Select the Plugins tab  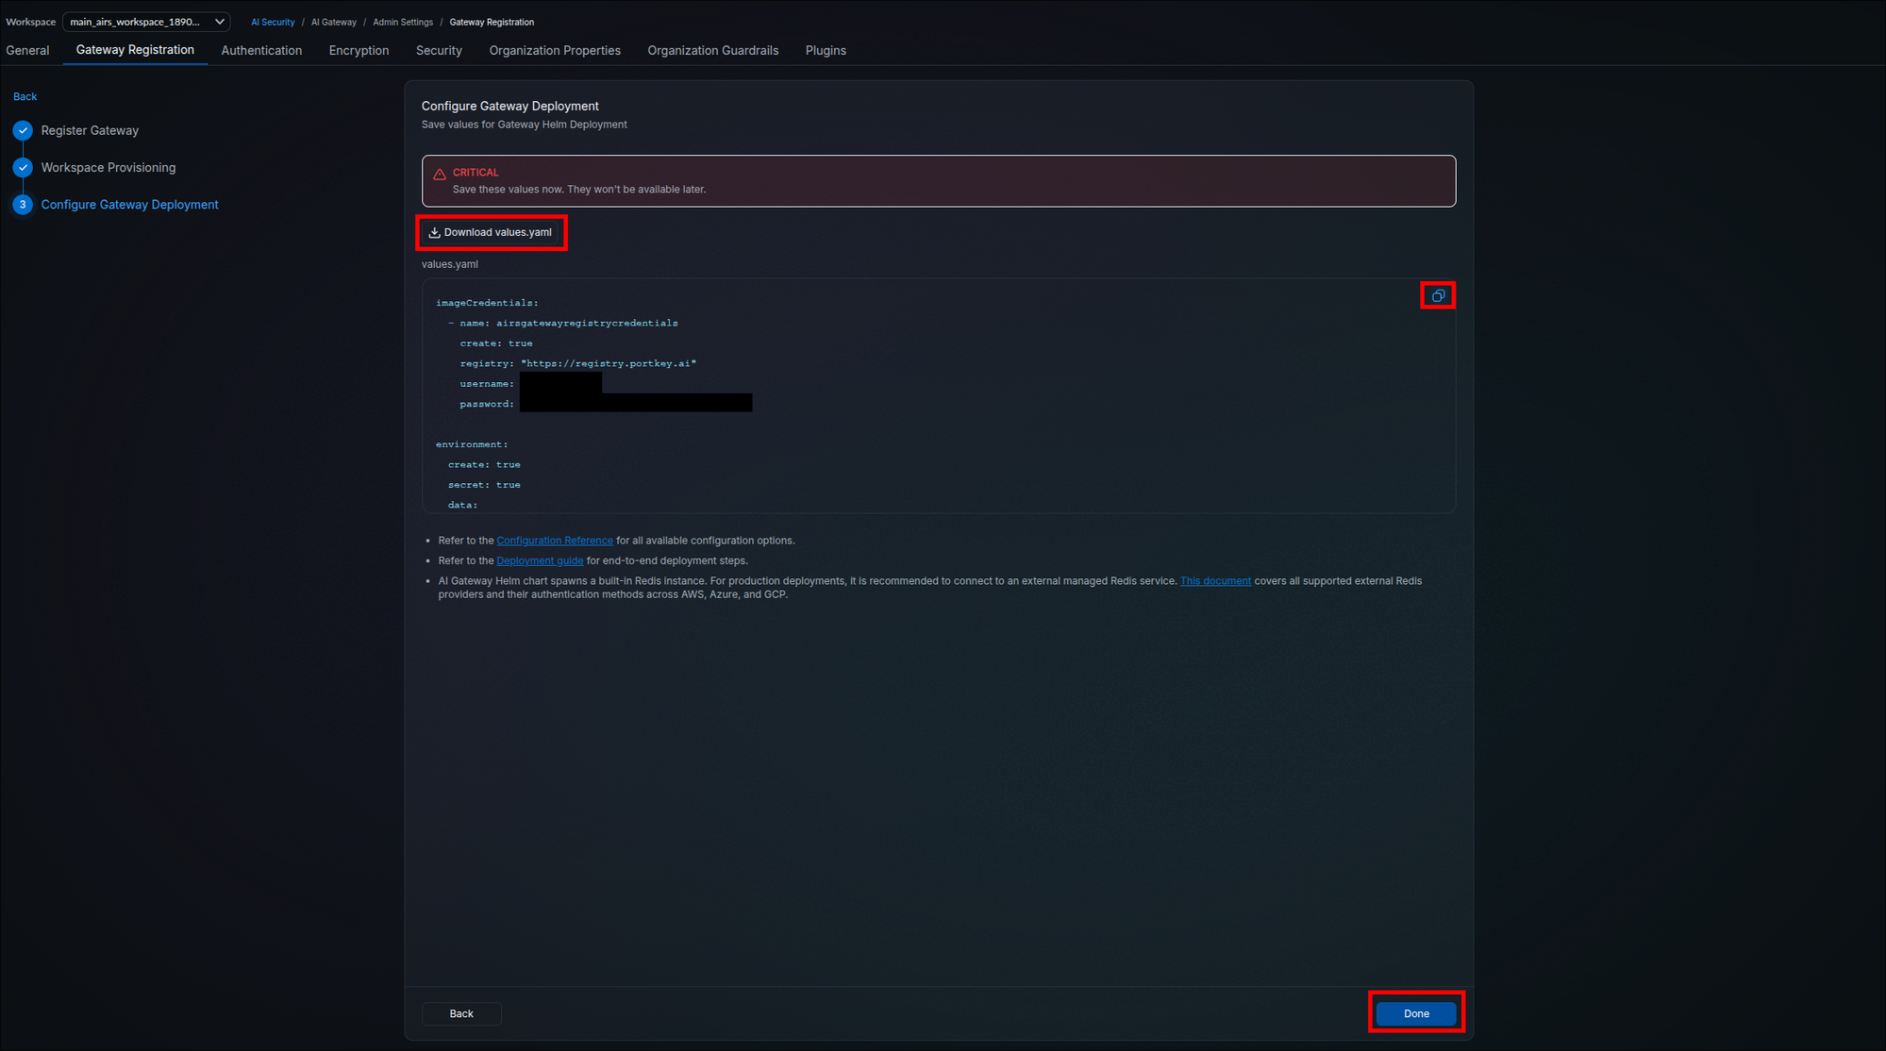click(826, 50)
